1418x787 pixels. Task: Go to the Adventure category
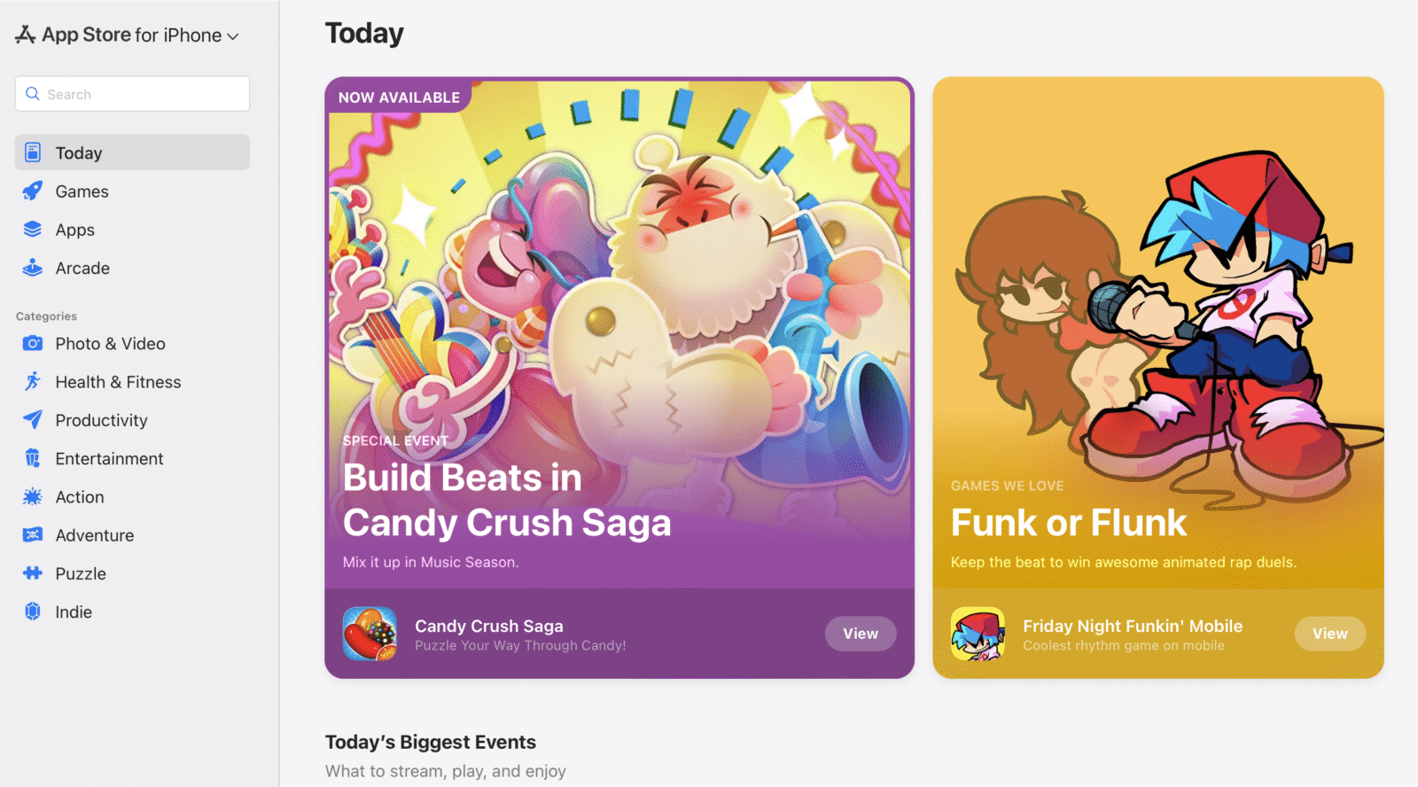(94, 535)
